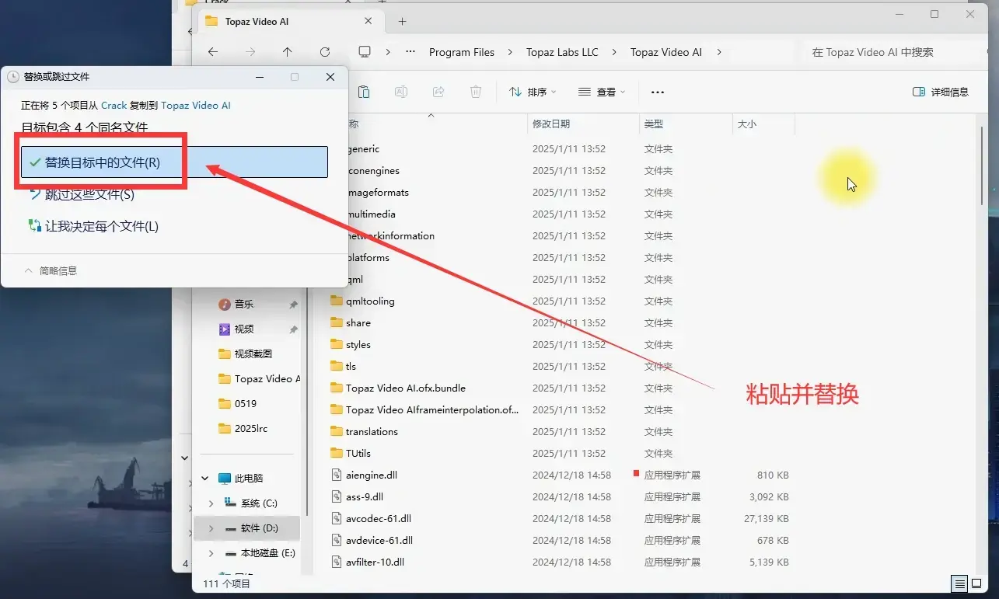Open the Crack source folder link
999x599 pixels.
coord(114,105)
